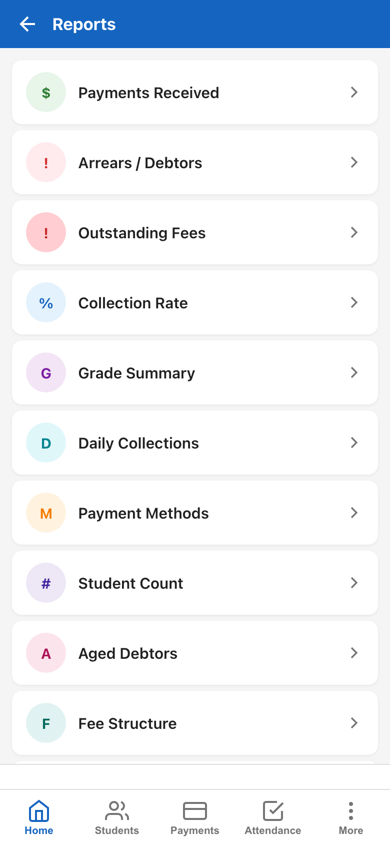Expand Arrears / Debtors via its chevron
This screenshot has height=845, width=390.
pos(354,162)
